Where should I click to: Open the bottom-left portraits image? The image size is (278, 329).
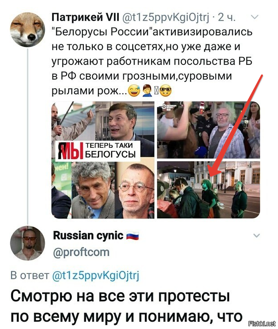tap(103, 189)
